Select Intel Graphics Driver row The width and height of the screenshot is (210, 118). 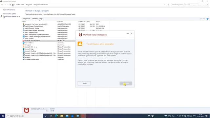click(49, 32)
